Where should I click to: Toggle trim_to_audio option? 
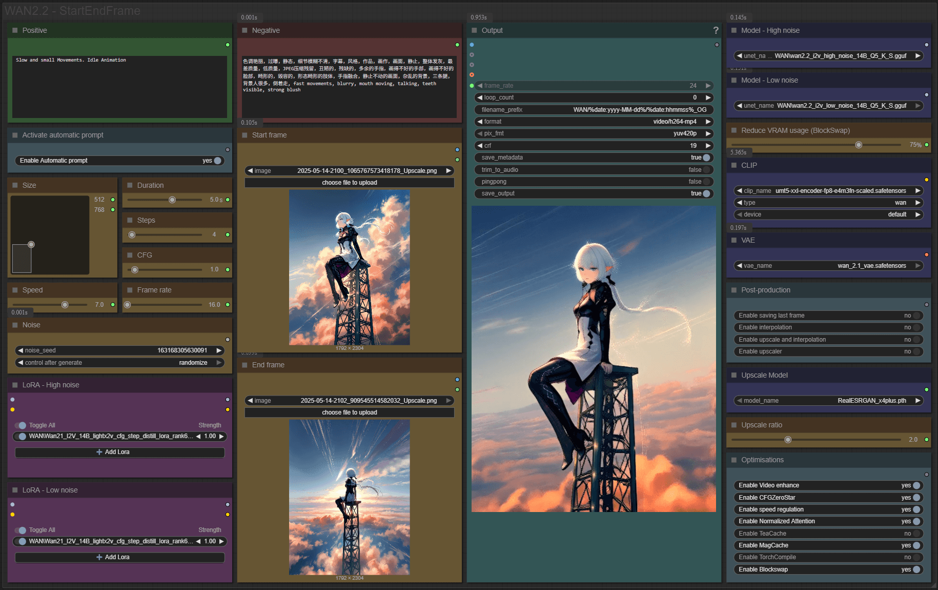tap(594, 170)
